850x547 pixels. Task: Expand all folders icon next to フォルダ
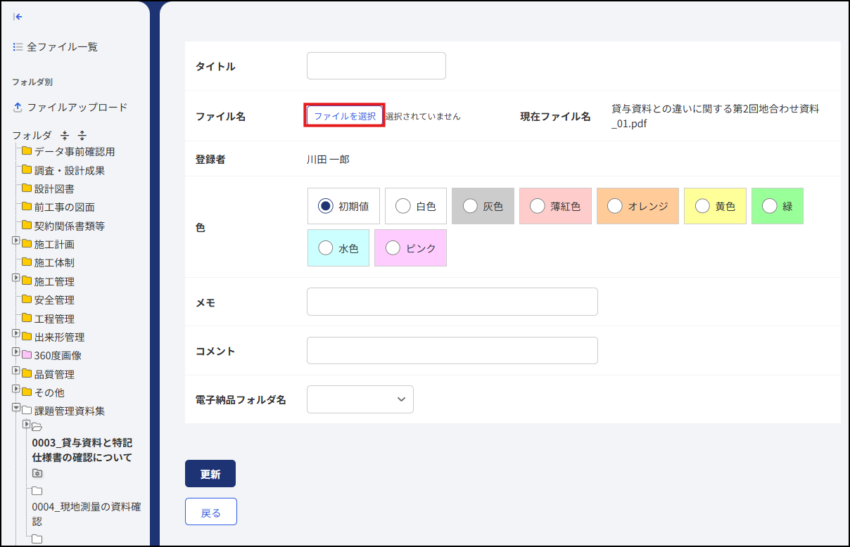[82, 135]
